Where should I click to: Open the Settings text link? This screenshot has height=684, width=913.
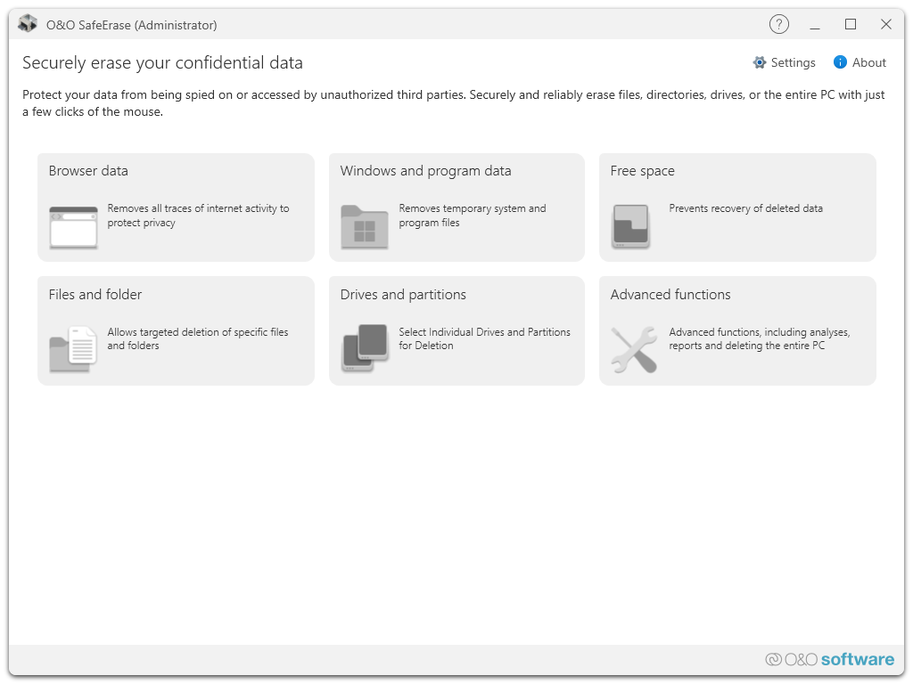tap(794, 62)
